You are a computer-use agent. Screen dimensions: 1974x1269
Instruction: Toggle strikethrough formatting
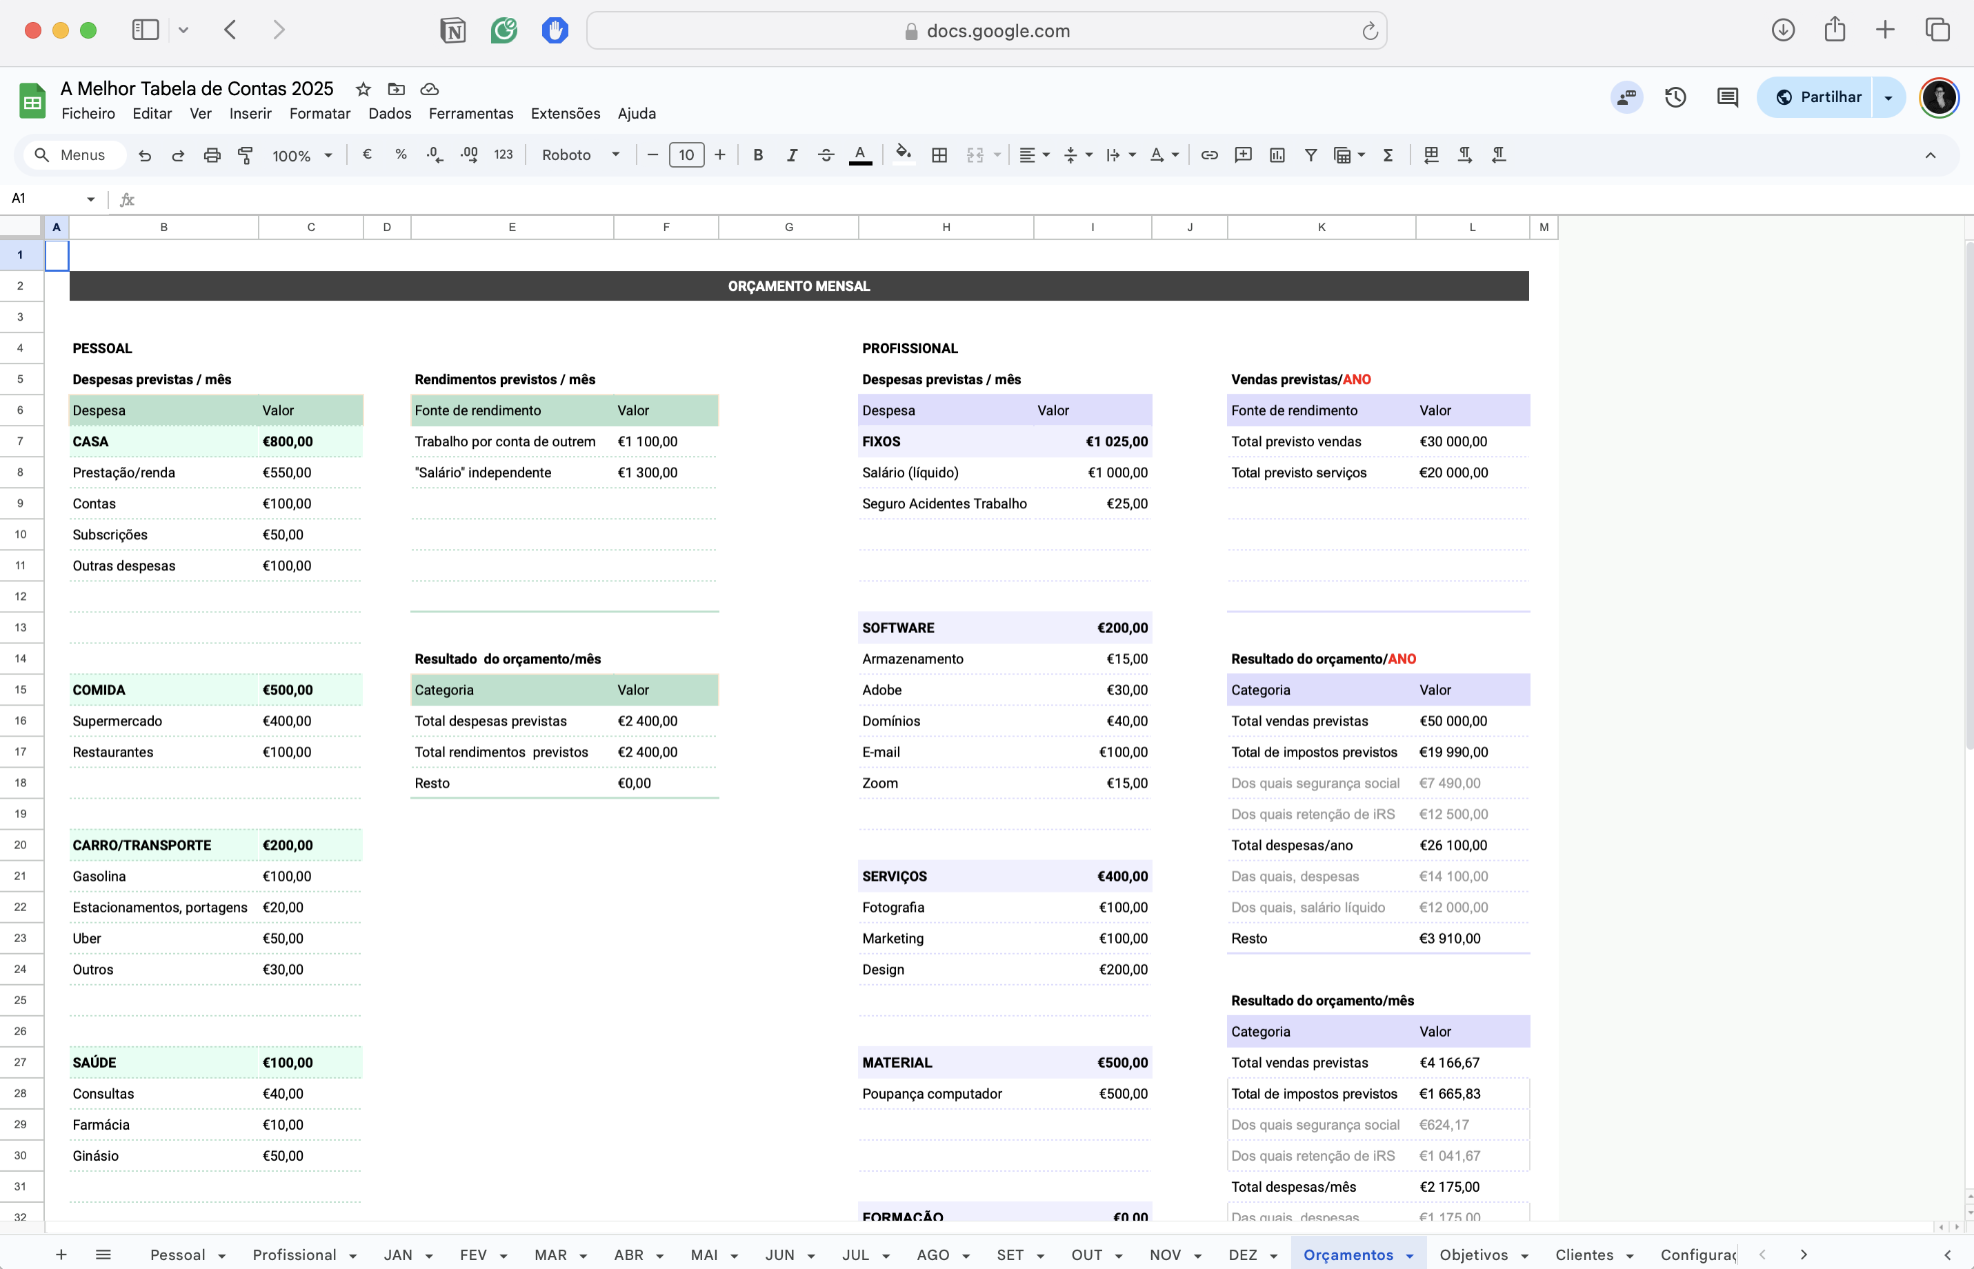[826, 155]
